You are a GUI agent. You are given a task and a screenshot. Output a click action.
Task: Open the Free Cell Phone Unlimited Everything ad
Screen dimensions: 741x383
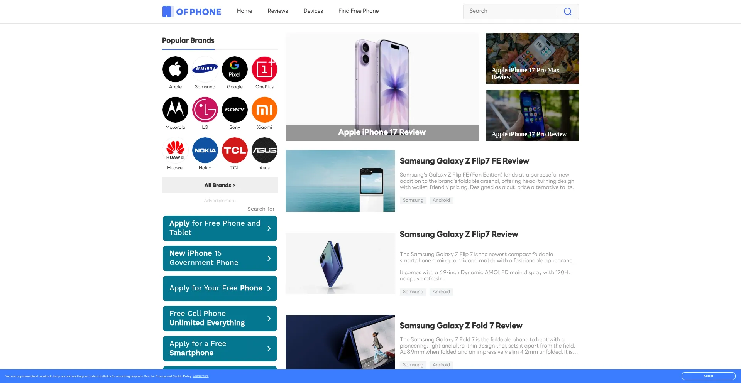[x=220, y=319]
